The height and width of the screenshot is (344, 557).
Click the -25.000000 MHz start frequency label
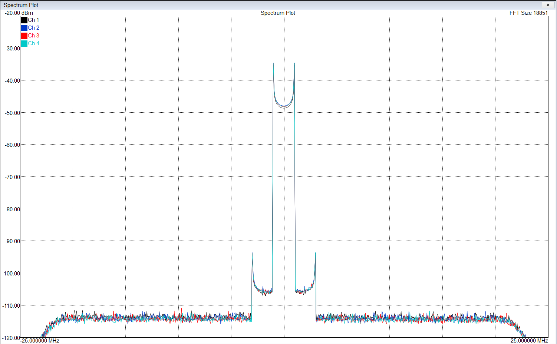pyautogui.click(x=40, y=341)
